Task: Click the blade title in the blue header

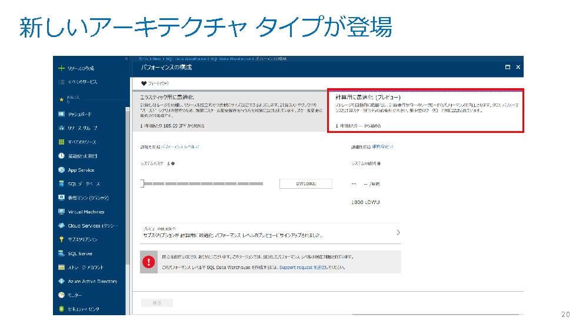Action: 166,67
